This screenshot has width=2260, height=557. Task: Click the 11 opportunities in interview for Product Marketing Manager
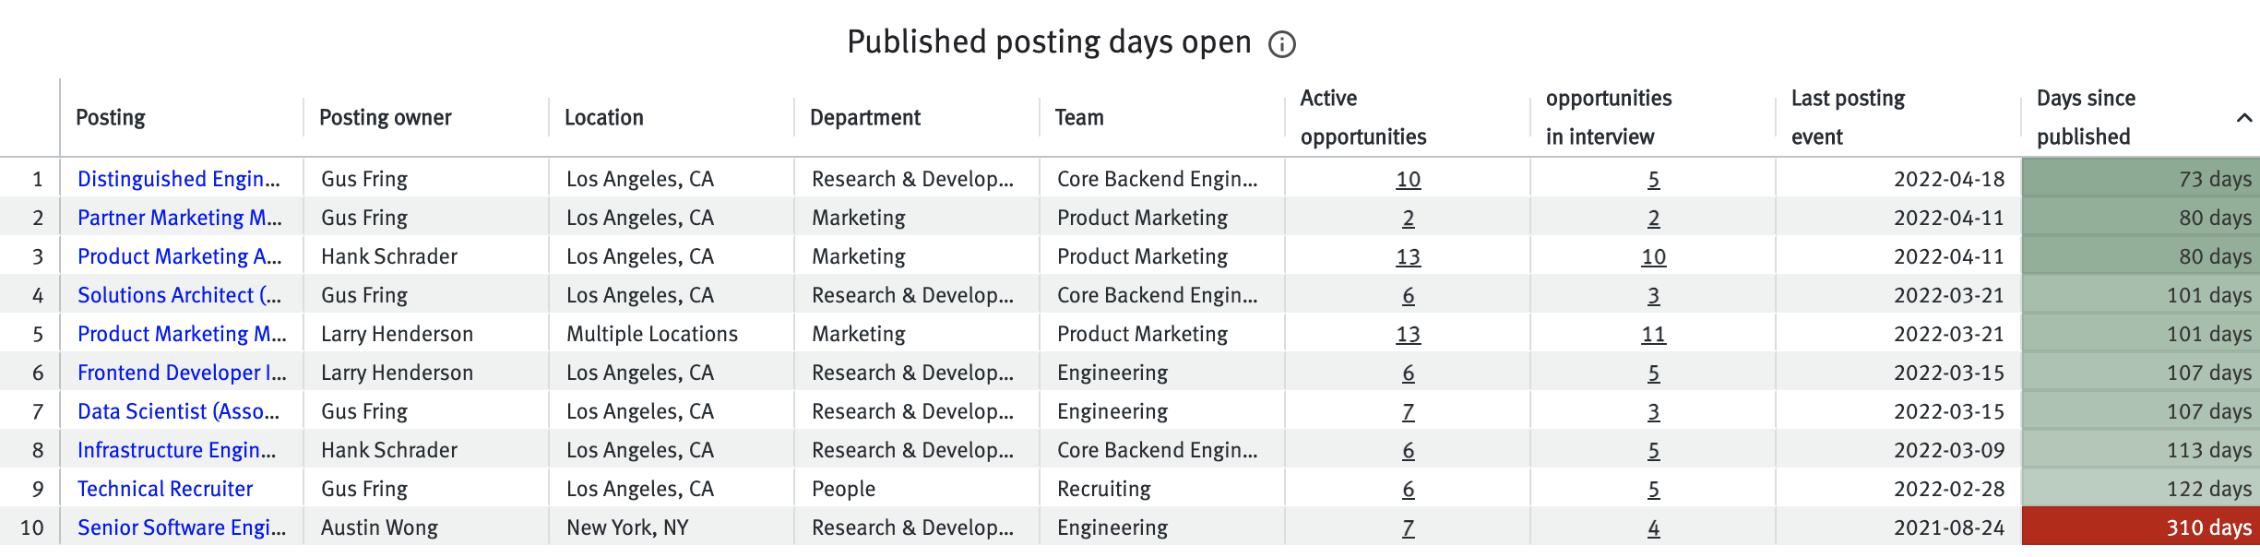(x=1652, y=334)
